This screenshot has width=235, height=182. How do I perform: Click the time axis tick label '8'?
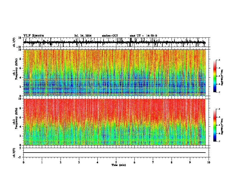[x=172, y=162]
